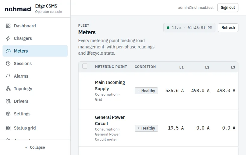Click the 19.5 A reading

(x=176, y=128)
